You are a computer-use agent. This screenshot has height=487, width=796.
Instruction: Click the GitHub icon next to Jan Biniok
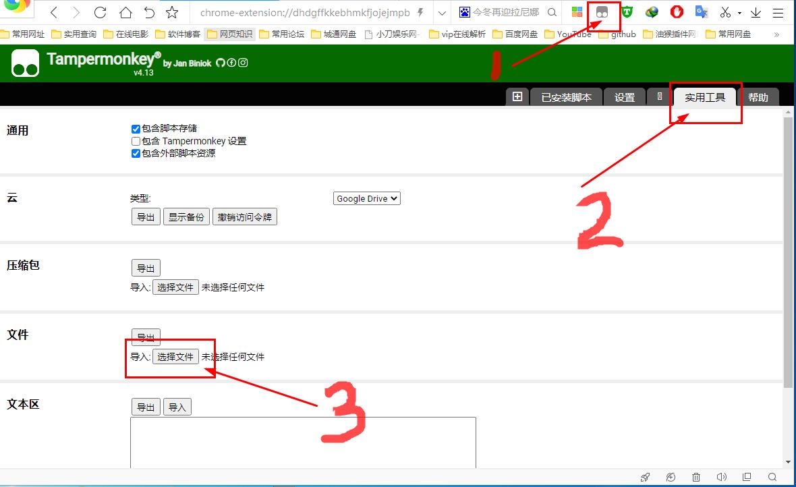click(x=221, y=62)
